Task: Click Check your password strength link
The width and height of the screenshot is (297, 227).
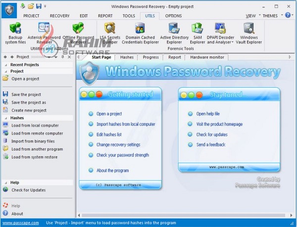Action: (123, 155)
